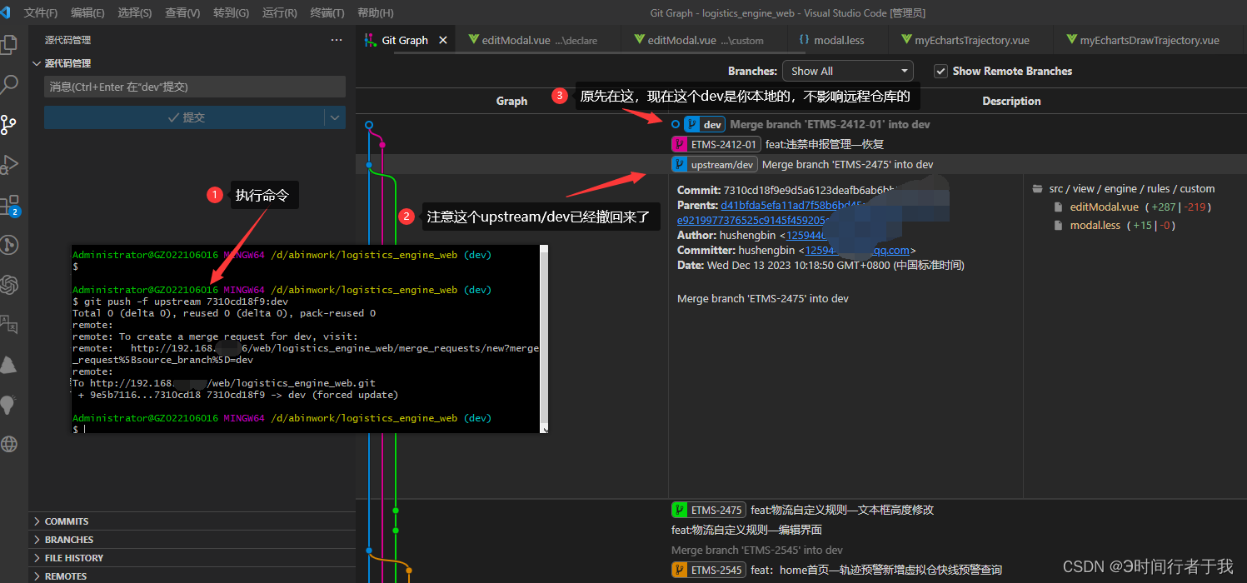Viewport: 1247px width, 583px height.
Task: Open the 查看(V) menu
Action: point(182,13)
